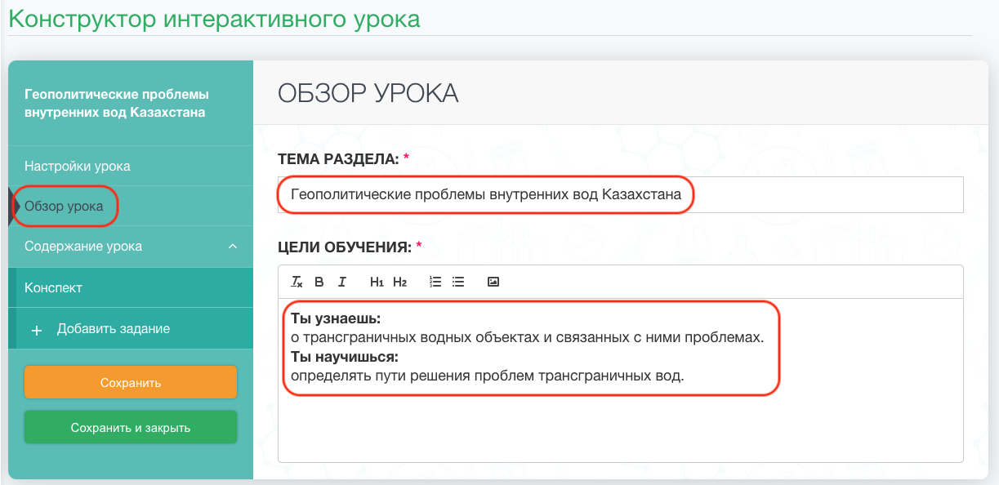Click the ОБЗОР УРОКА page heading

[x=368, y=93]
